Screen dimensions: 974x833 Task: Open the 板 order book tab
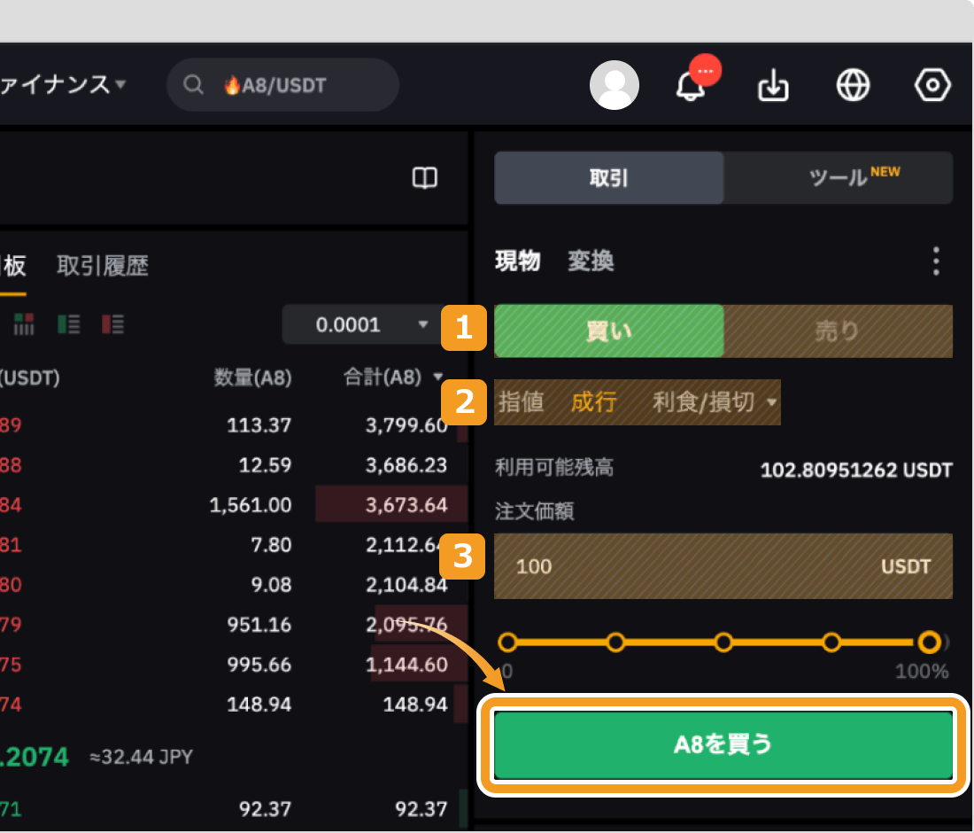13,266
